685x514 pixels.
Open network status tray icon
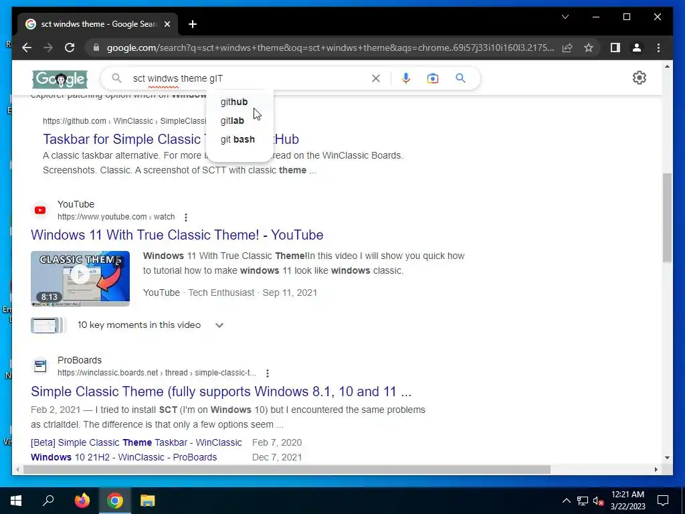[583, 501]
